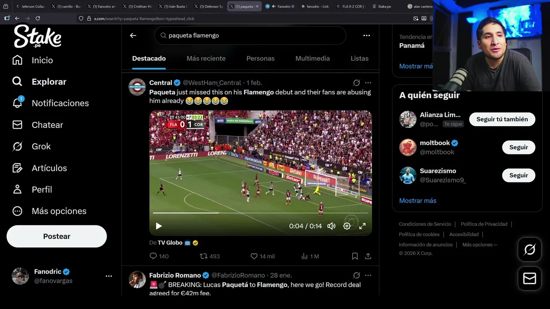Click Grok icon on Fabrizio Romano post
Screen dimensions: 550x309
click(x=356, y=275)
